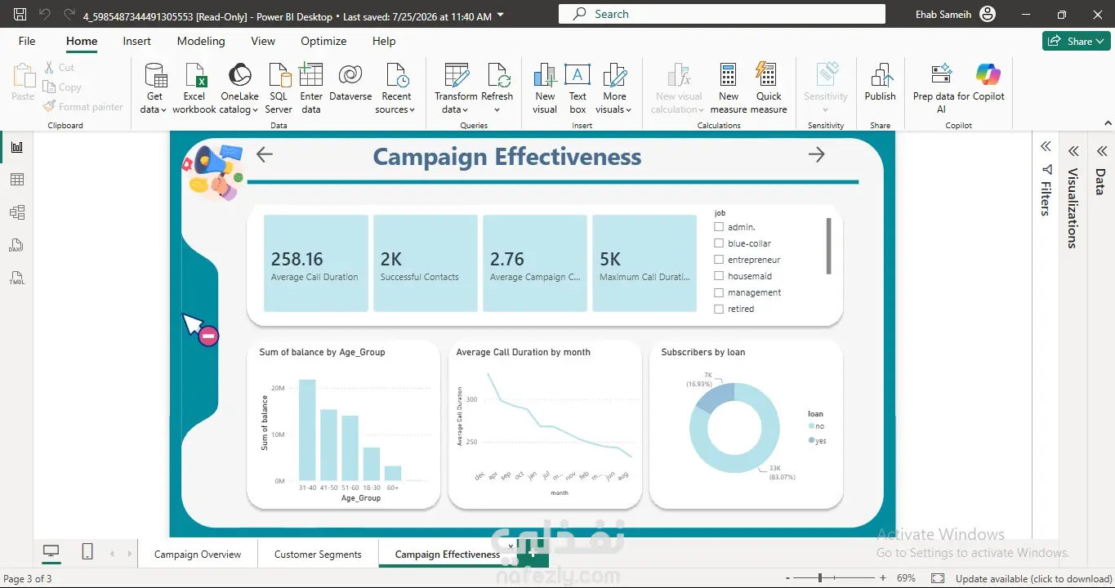Publish the report
Image resolution: width=1115 pixels, height=588 pixels.
(x=881, y=83)
